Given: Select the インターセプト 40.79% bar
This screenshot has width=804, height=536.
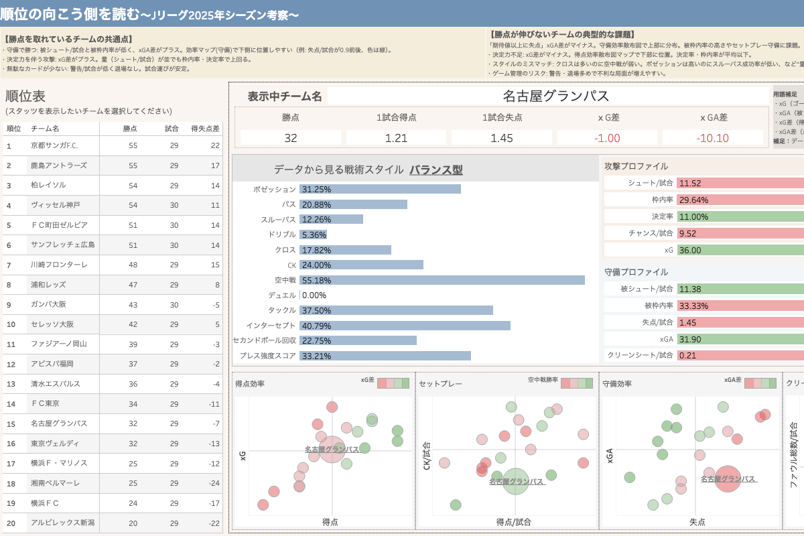Looking at the screenshot, I should (405, 326).
